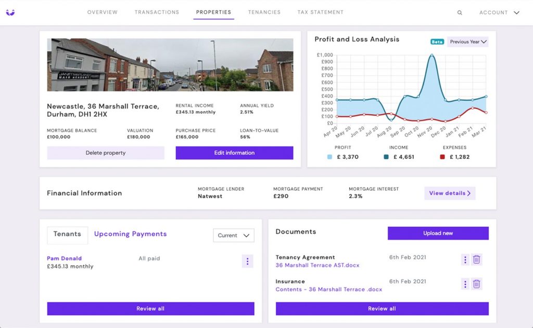Viewport: 533px width, 328px height.
Task: Click the light blue Profit legend swatch
Action: click(x=330, y=157)
